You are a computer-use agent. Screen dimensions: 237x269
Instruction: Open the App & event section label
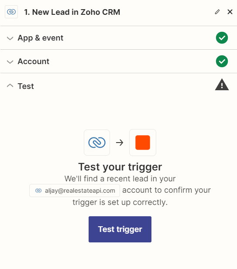[41, 38]
